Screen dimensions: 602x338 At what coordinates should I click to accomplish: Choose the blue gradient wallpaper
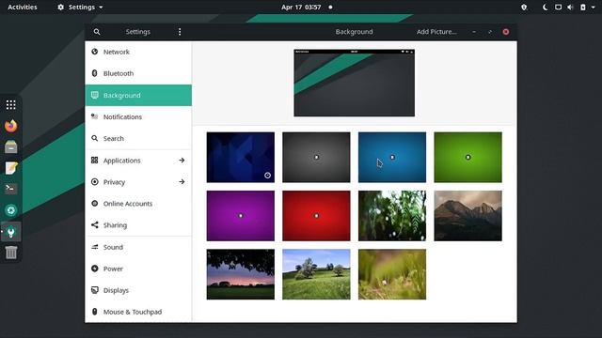(392, 157)
